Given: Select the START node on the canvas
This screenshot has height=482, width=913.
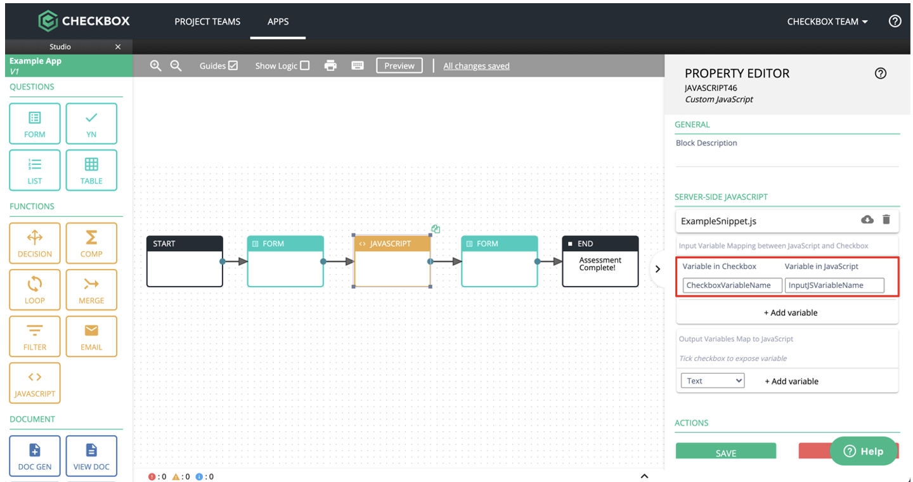Looking at the screenshot, I should 185,261.
